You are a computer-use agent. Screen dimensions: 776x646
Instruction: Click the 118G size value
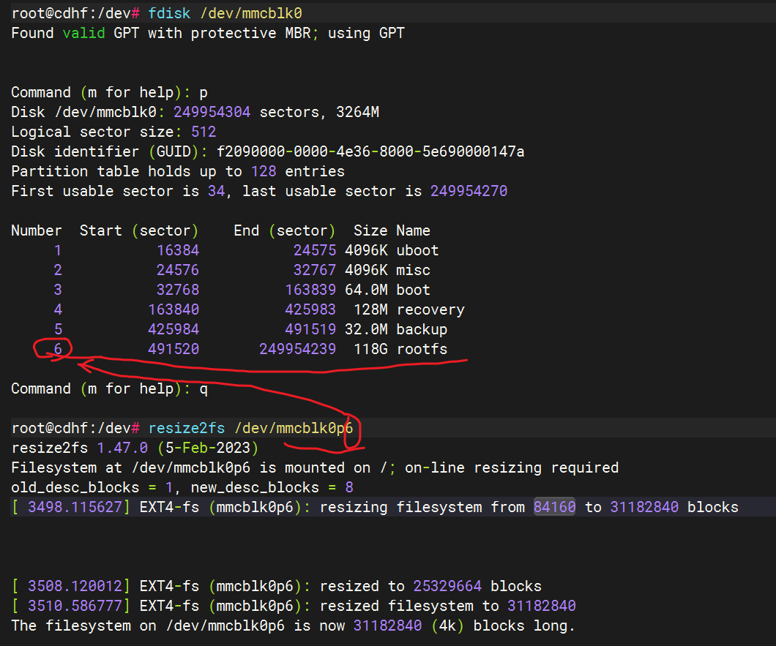[x=370, y=349]
